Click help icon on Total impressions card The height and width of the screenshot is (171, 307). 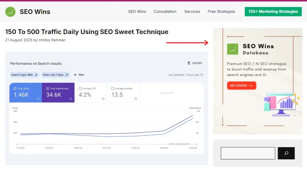(x=71, y=99)
